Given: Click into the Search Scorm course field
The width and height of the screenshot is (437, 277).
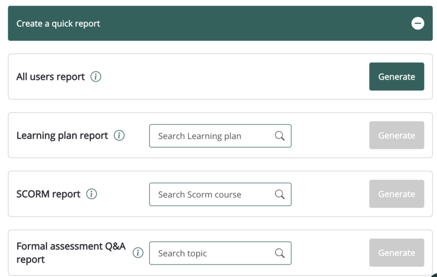Looking at the screenshot, I should pyautogui.click(x=213, y=194).
